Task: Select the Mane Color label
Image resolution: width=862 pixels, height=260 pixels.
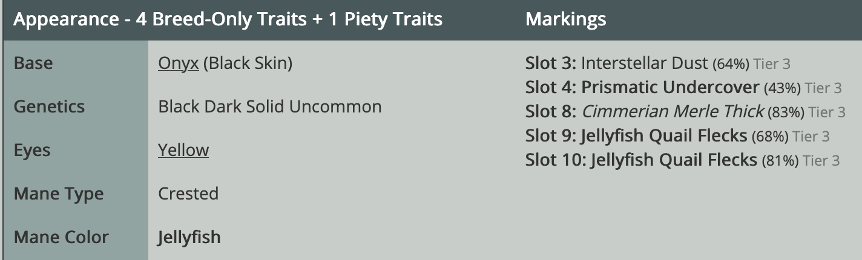Action: [x=61, y=237]
